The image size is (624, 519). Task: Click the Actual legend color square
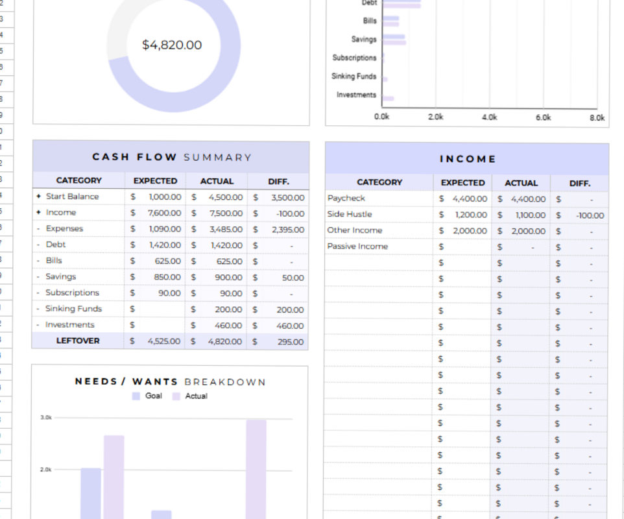point(176,396)
